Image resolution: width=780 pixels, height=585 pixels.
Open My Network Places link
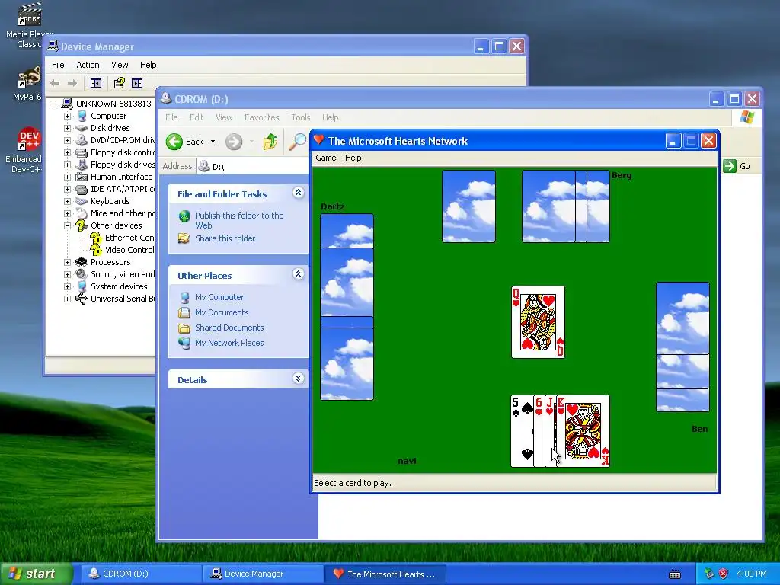tap(229, 343)
